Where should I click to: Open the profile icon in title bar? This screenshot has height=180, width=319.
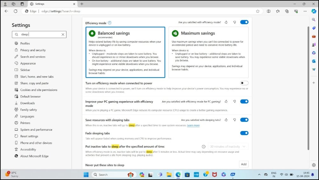tap(5, 4)
